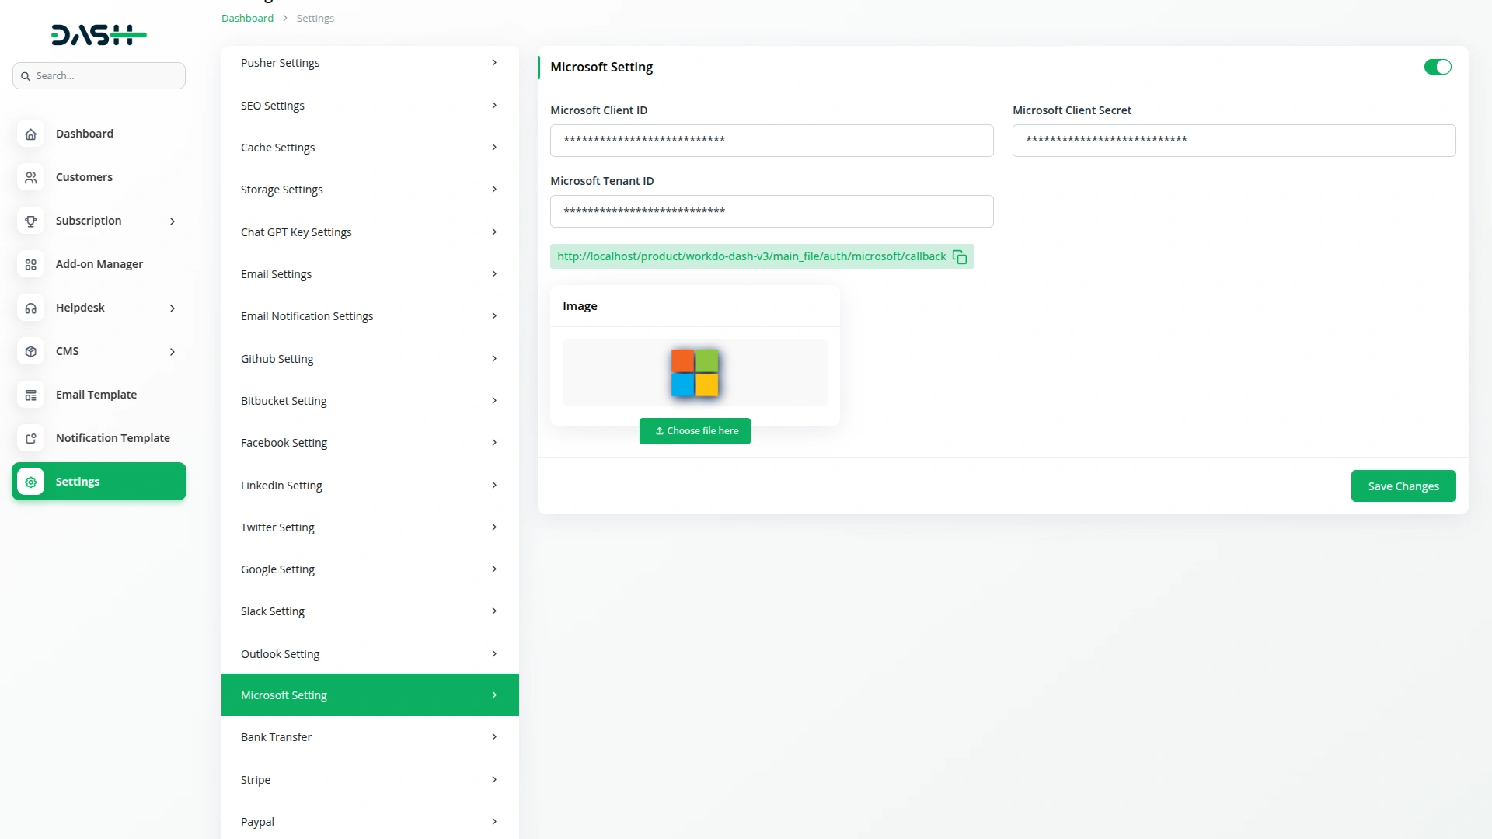Select Google Setting from the settings list
1492x839 pixels.
click(x=277, y=569)
